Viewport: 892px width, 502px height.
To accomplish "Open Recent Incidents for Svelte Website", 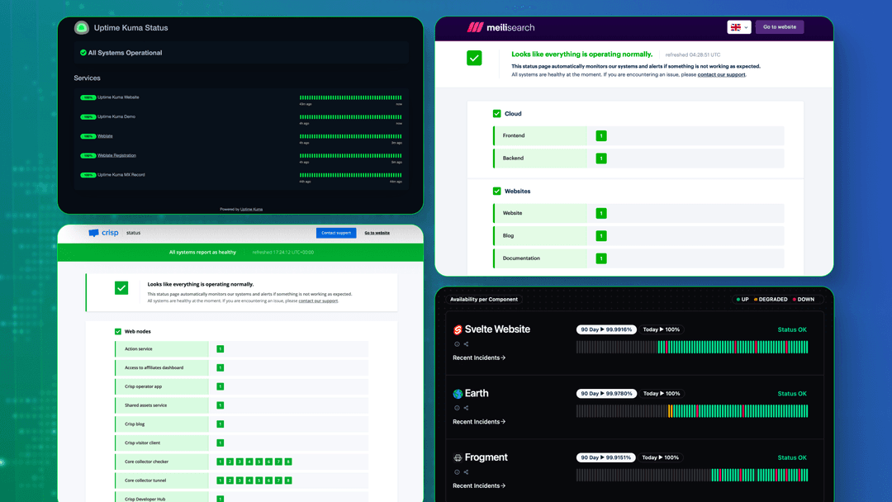I will coord(477,358).
